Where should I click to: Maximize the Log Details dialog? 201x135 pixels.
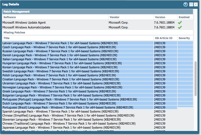191,5
